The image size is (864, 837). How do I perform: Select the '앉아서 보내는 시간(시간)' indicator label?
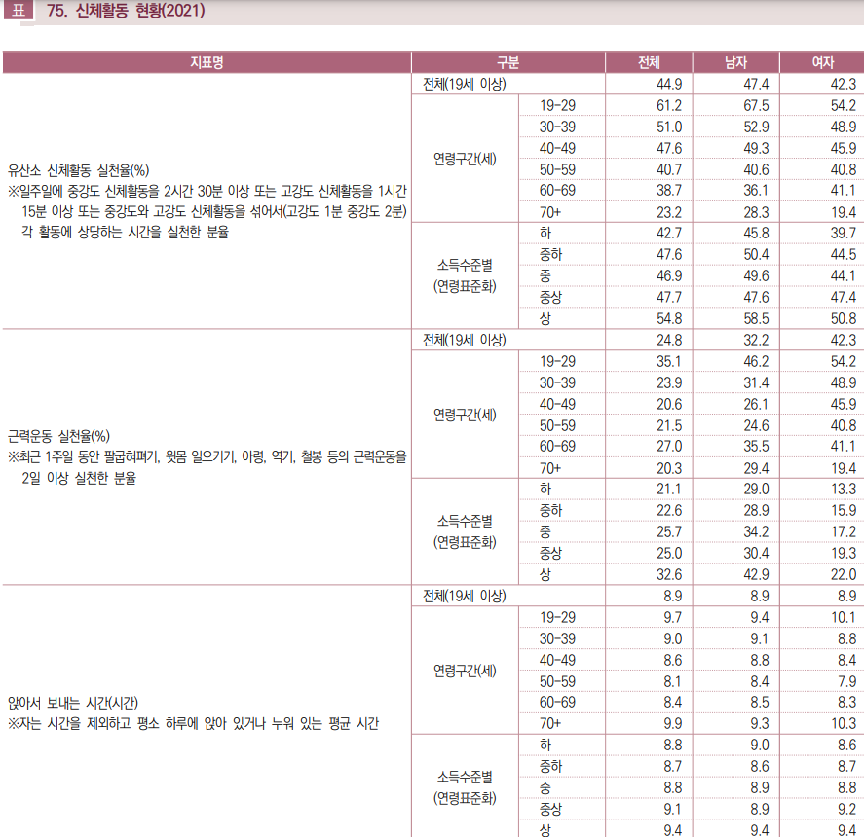[73, 704]
